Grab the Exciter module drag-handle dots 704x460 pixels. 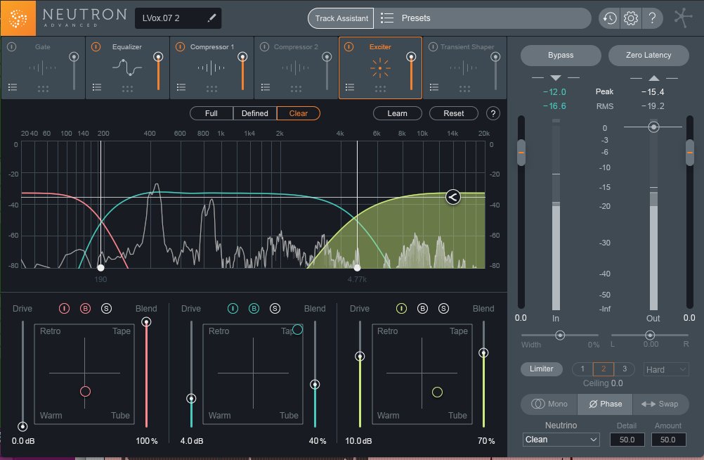pyautogui.click(x=380, y=89)
